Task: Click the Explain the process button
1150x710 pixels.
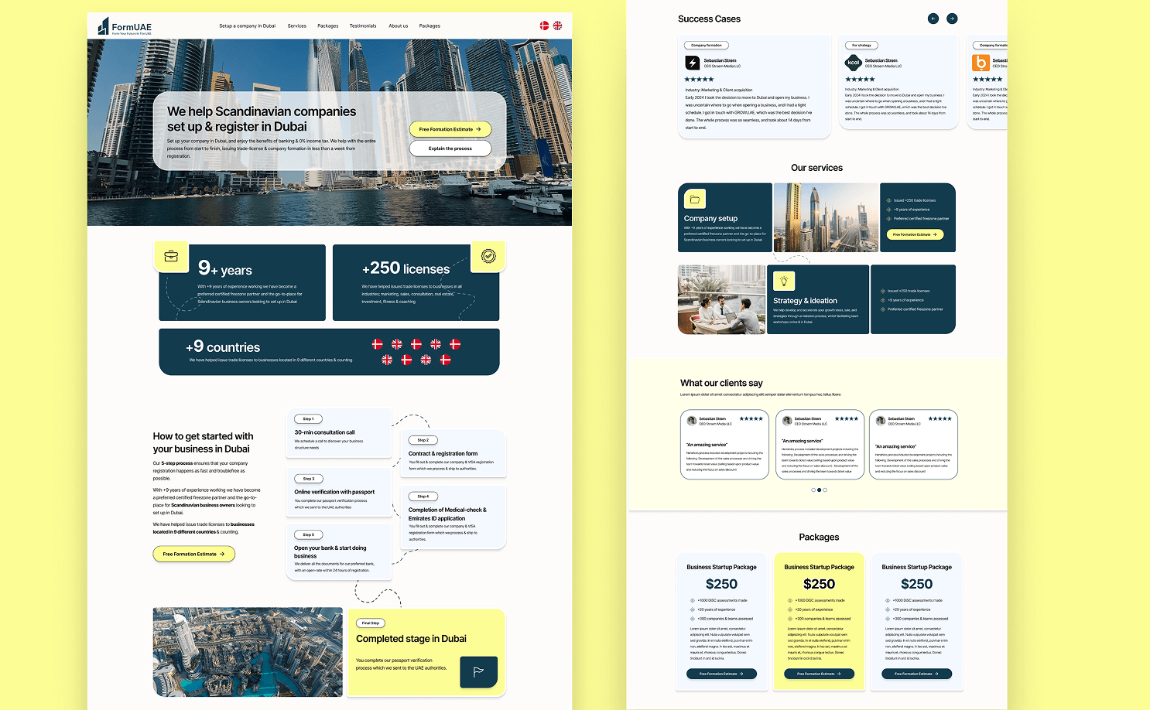Action: pos(450,148)
